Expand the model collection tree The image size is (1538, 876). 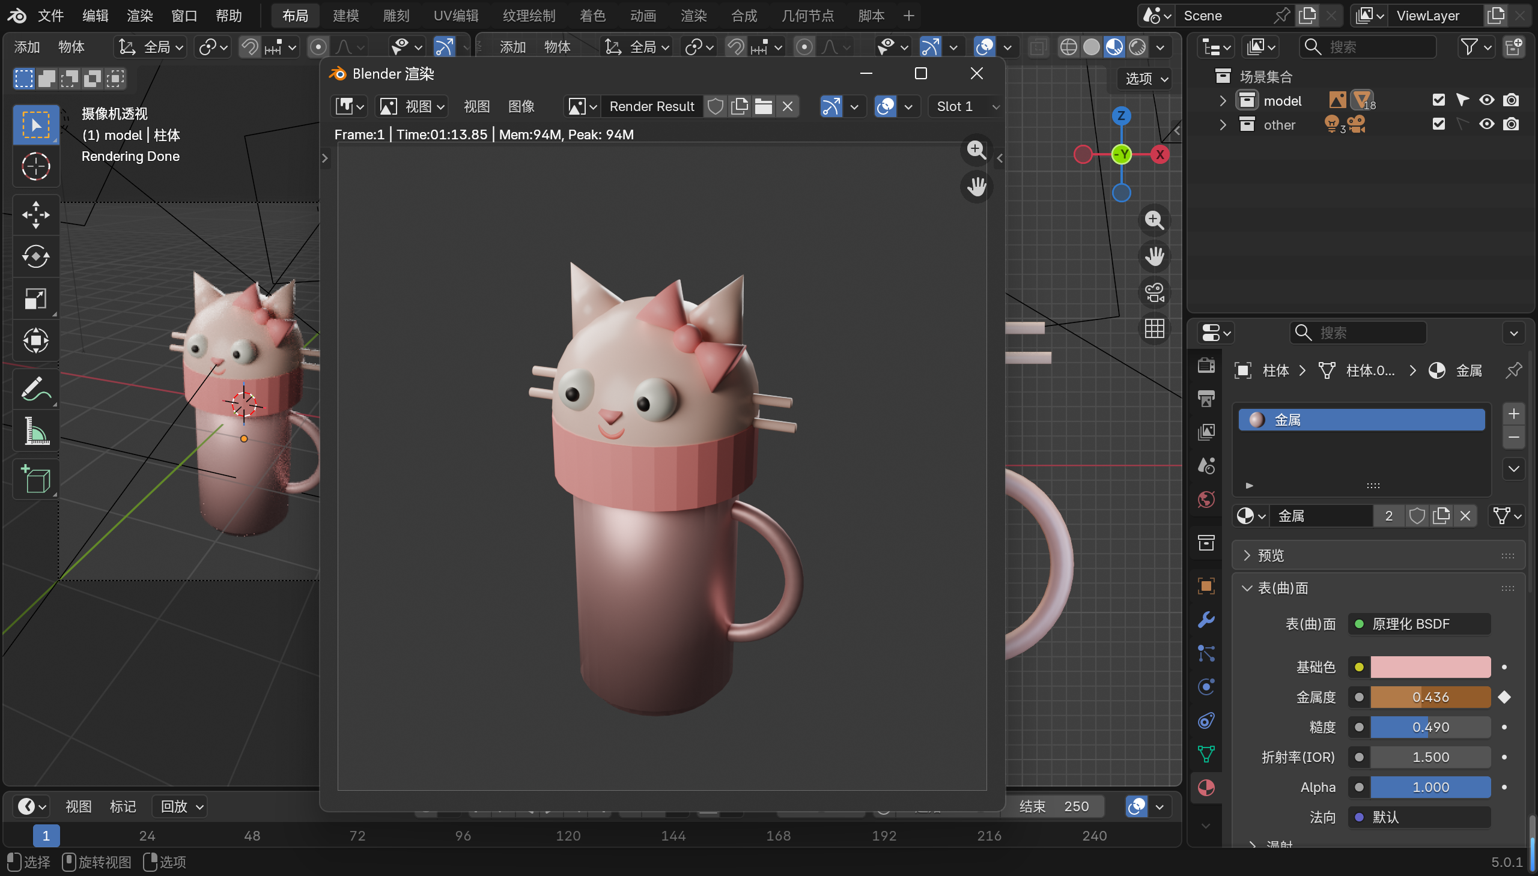(1223, 100)
